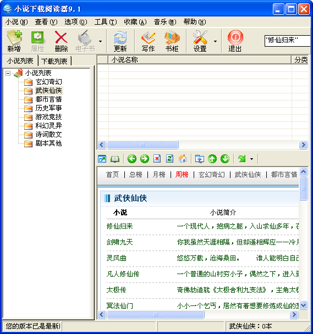Click the green back arrow in browser toolbar
Viewport: 313px width, 334px height.
point(132,159)
